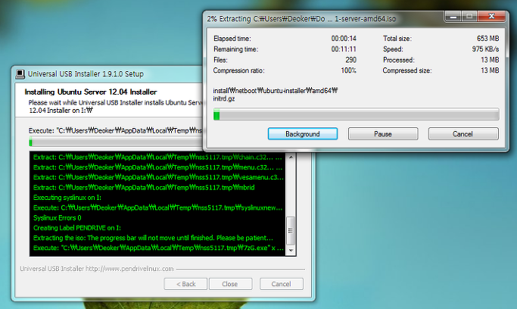Image resolution: width=517 pixels, height=309 pixels.
Task: Click the install\netboot path text
Action: 276,90
